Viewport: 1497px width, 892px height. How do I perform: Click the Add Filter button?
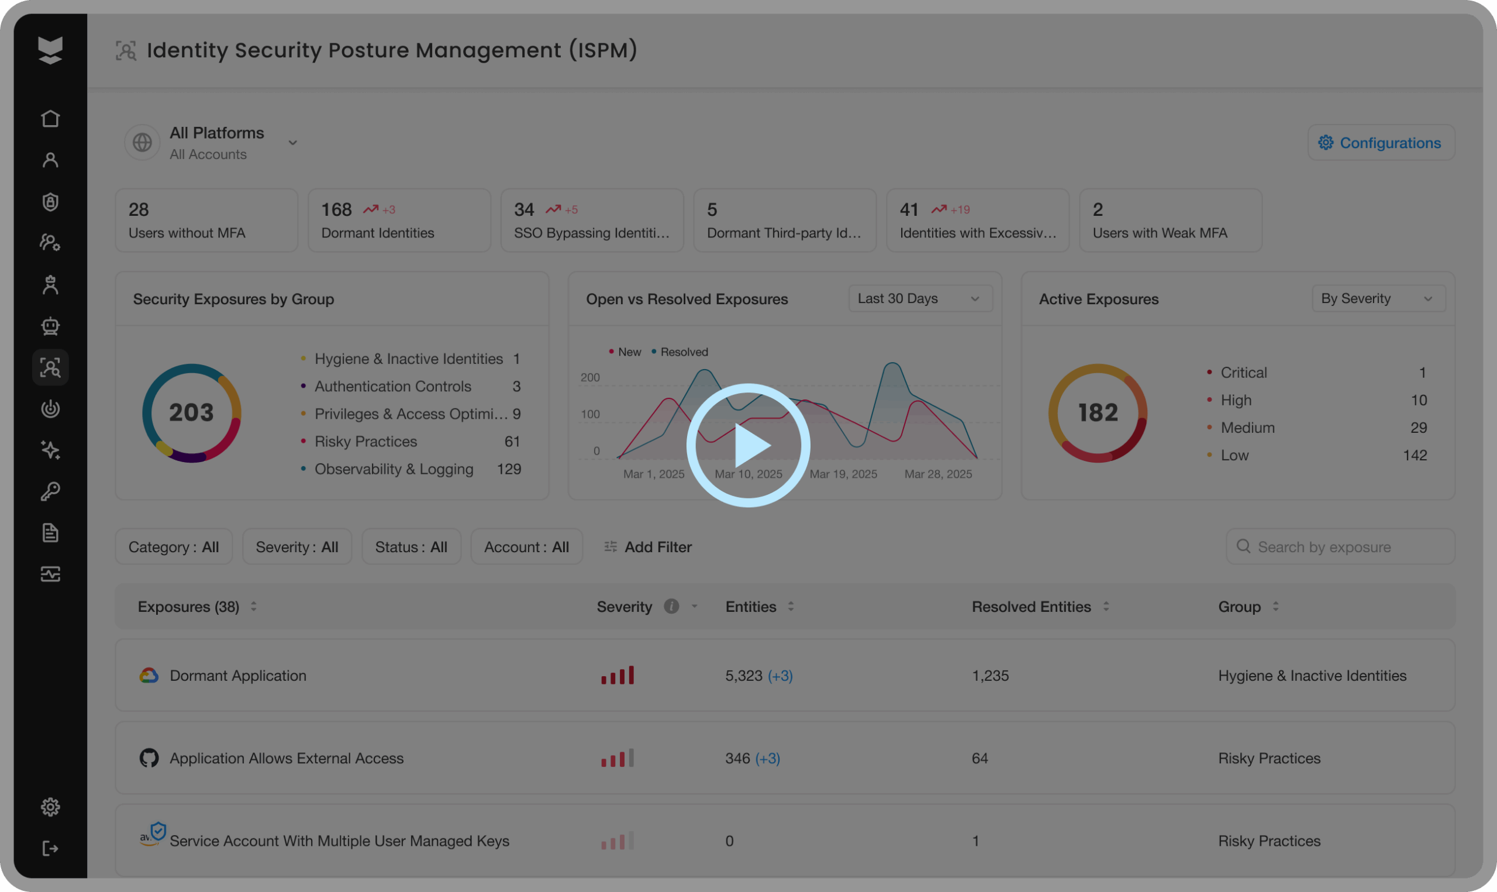pos(647,547)
